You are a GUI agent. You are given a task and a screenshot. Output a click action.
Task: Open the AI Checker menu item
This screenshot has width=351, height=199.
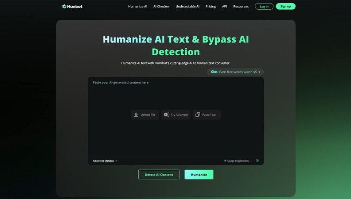161,7
